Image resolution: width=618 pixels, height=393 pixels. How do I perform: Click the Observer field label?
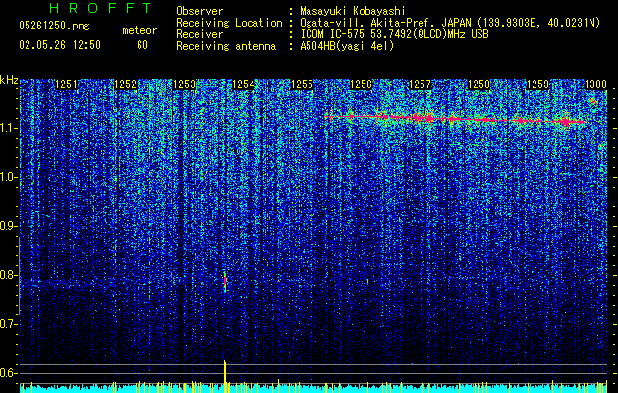point(199,11)
